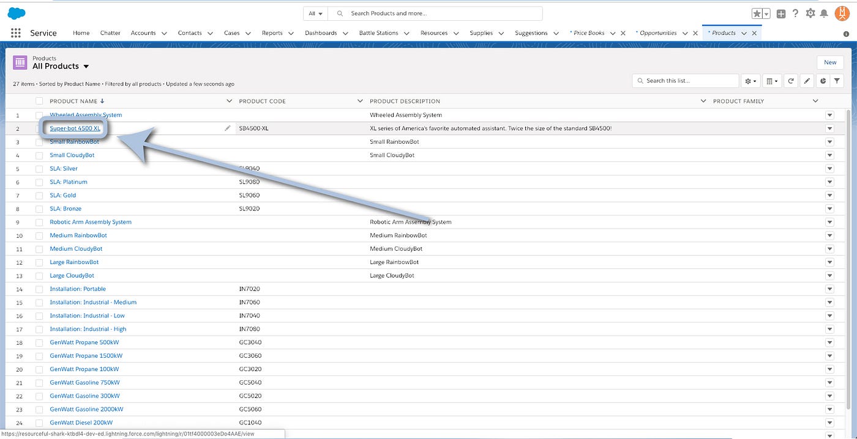Click the New product button
The height and width of the screenshot is (439, 857).
[830, 62]
